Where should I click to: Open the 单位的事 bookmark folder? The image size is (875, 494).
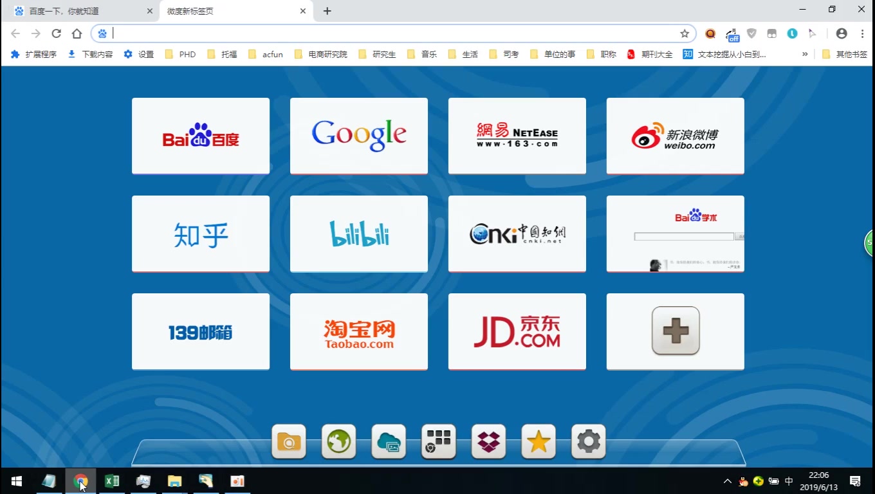click(x=553, y=54)
